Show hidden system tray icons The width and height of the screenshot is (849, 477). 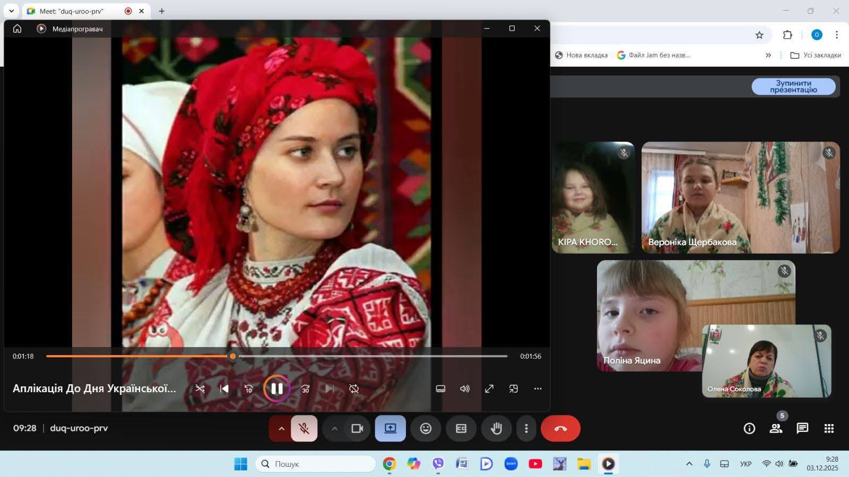tap(689, 464)
